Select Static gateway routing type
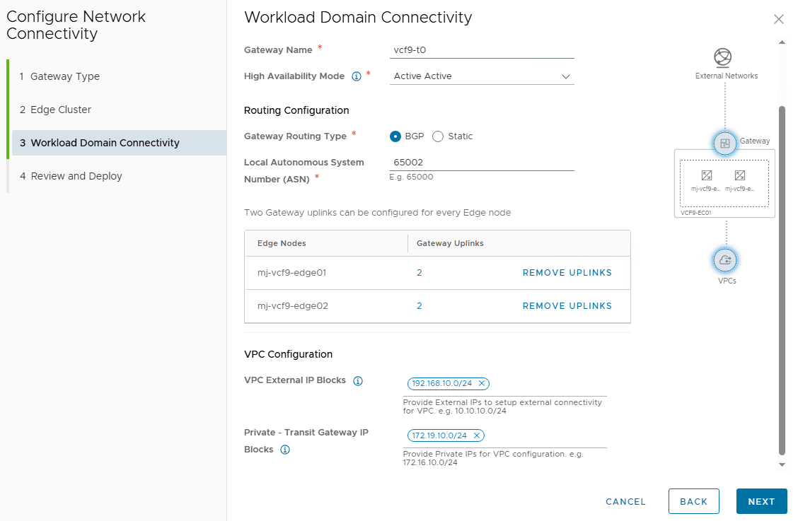The image size is (798, 521). coord(438,136)
